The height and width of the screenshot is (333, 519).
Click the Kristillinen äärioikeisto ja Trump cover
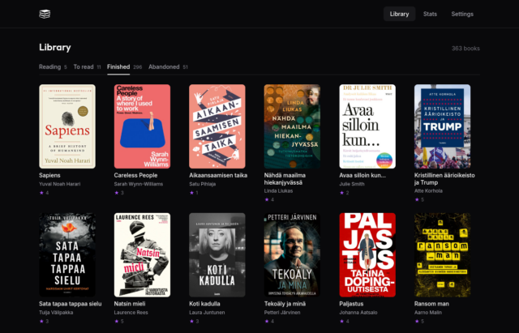click(442, 126)
